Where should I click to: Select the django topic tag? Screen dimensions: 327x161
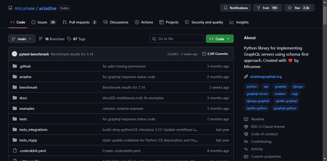(298, 87)
